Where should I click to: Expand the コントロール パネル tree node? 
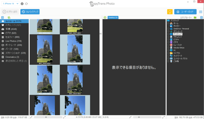[x=168, y=58]
